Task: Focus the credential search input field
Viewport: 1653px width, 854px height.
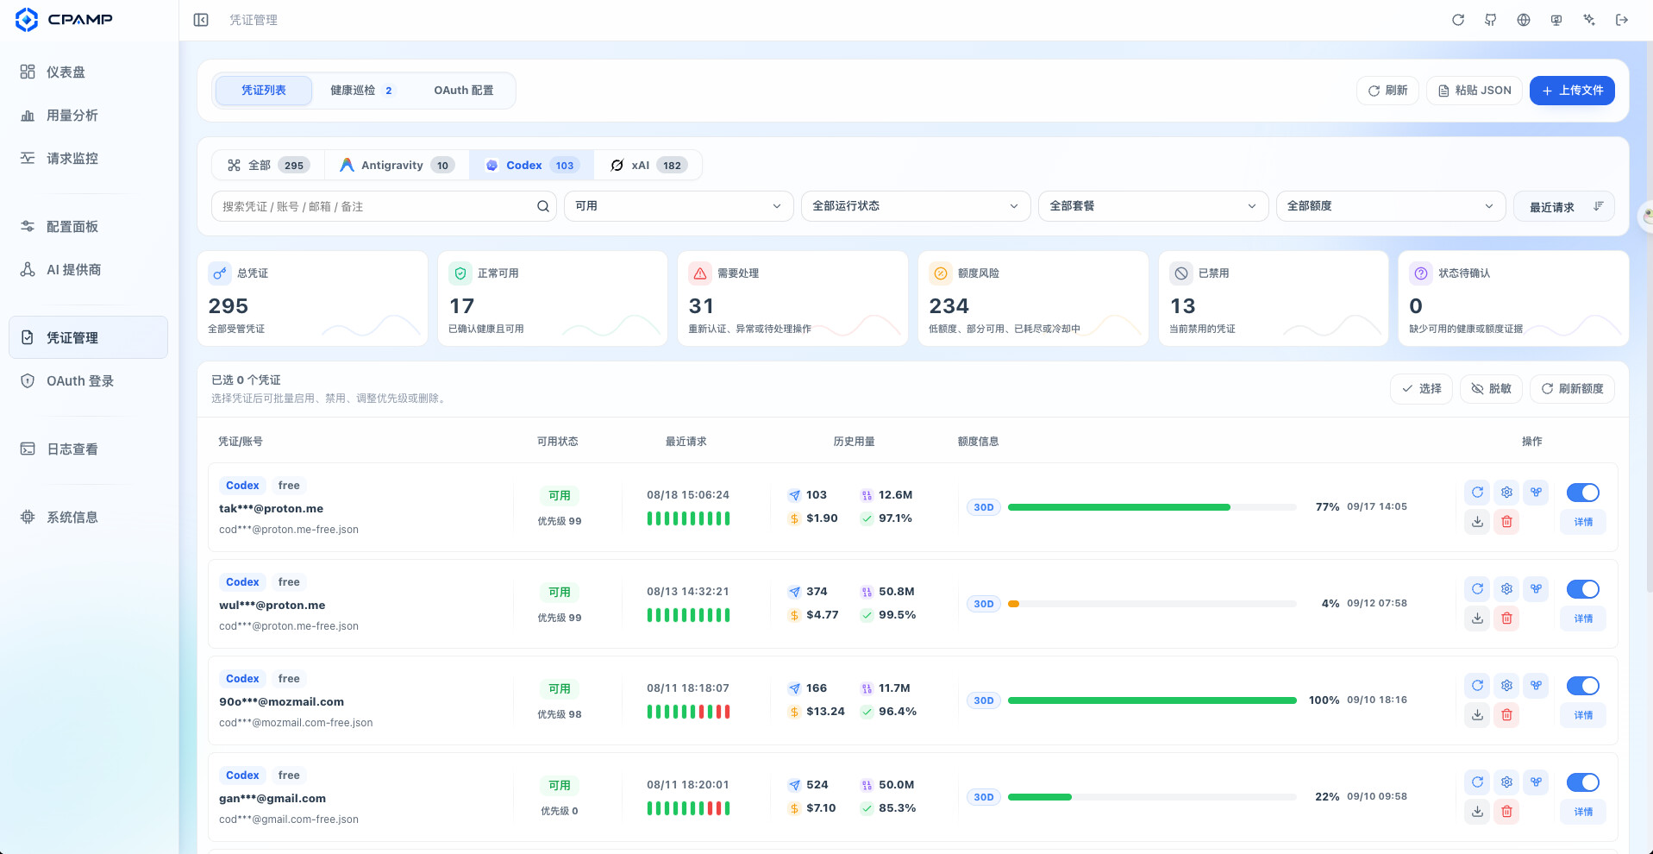Action: click(x=384, y=206)
